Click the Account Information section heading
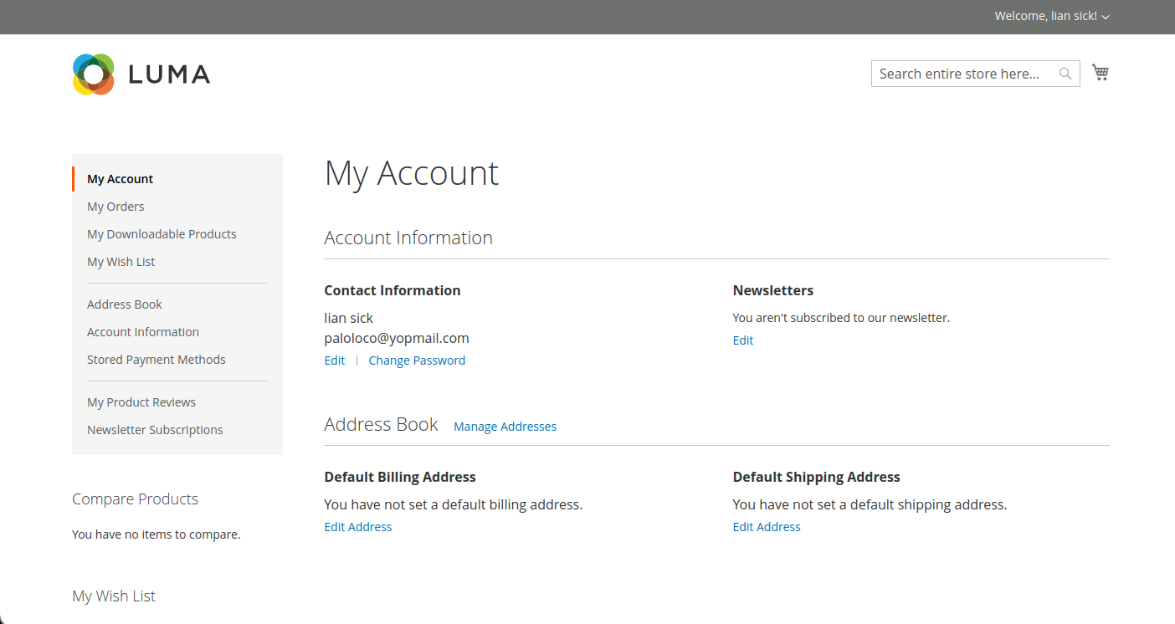Viewport: 1175px width, 624px height. click(408, 238)
